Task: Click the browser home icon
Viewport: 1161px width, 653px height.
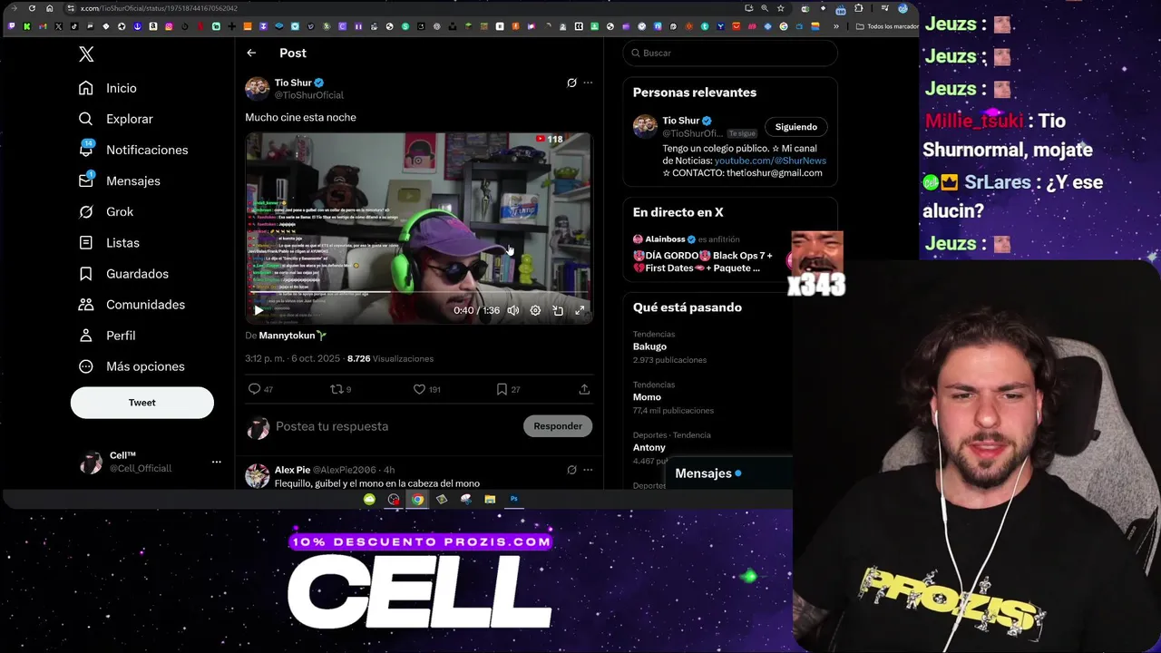Action: click(x=50, y=8)
